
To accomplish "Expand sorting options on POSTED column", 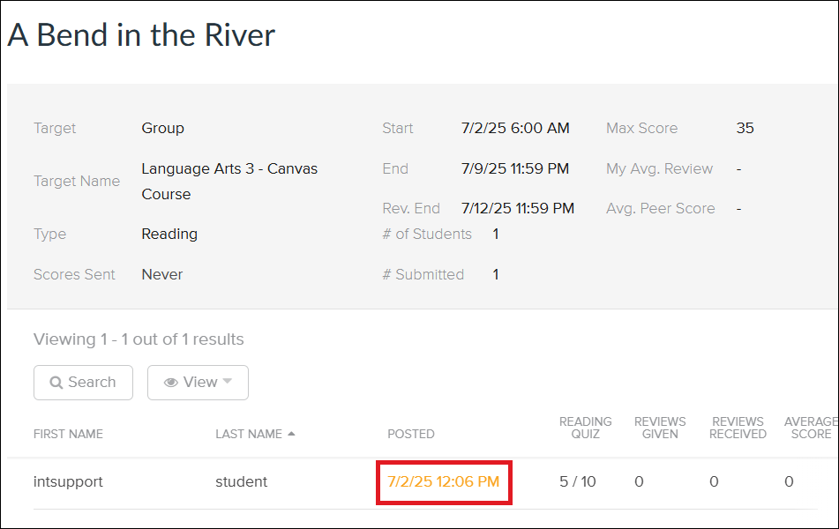I will coord(411,434).
